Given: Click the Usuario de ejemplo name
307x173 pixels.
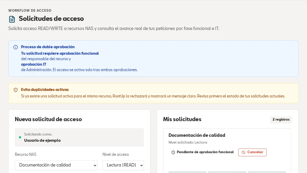Looking at the screenshot, I should coord(42,140).
